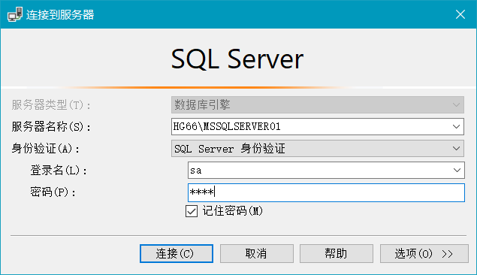Click the 密码(P) label

click(53, 192)
